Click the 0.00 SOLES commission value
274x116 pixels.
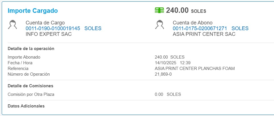[x=168, y=94]
